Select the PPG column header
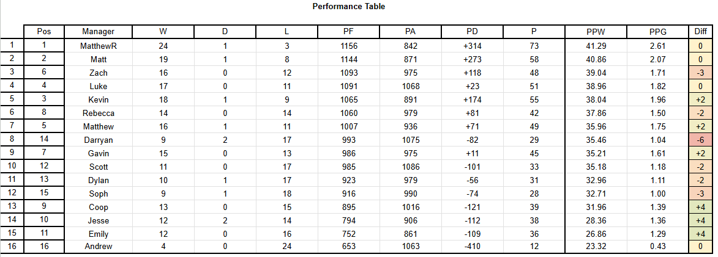This screenshot has height=257, width=718. 657,32
